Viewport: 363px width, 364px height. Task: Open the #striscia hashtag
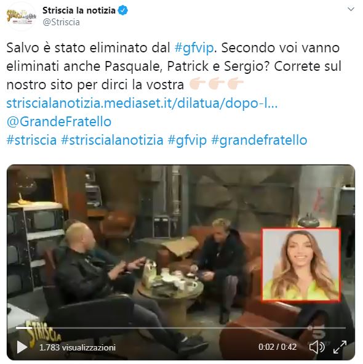[31, 140]
